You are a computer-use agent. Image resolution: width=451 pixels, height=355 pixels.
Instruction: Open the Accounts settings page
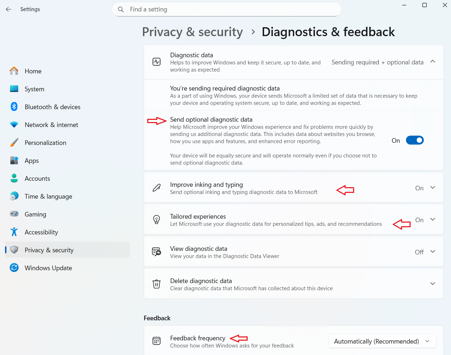(37, 179)
